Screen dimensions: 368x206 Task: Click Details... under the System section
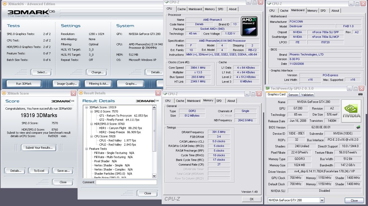[155, 72]
